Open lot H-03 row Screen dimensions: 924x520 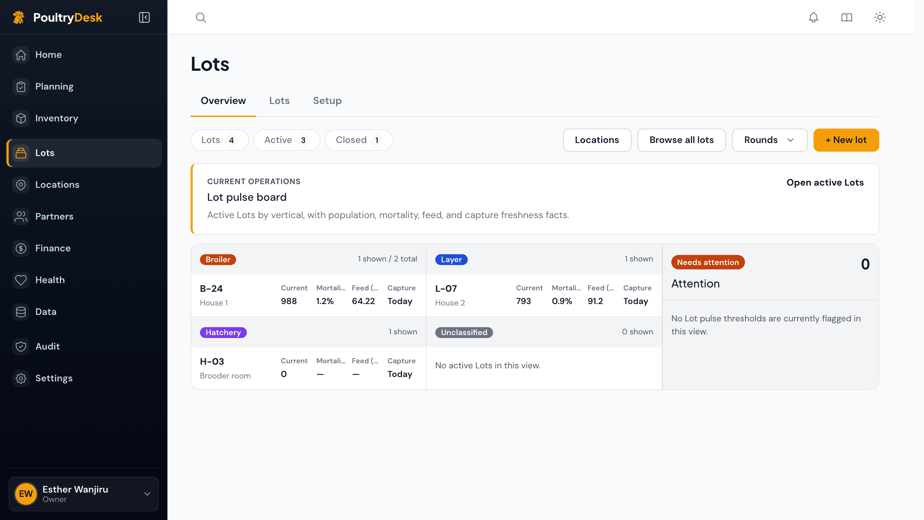coord(308,368)
